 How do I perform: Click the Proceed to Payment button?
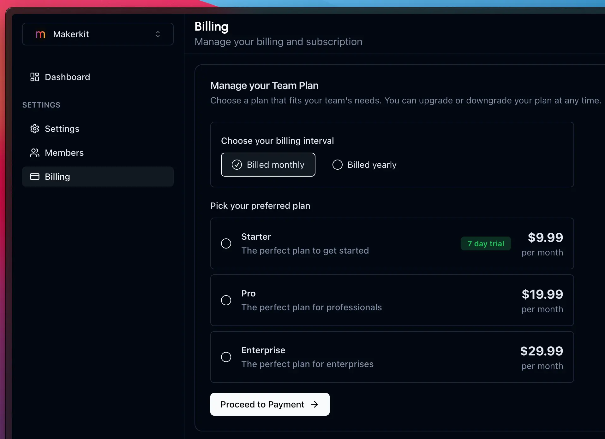(269, 404)
